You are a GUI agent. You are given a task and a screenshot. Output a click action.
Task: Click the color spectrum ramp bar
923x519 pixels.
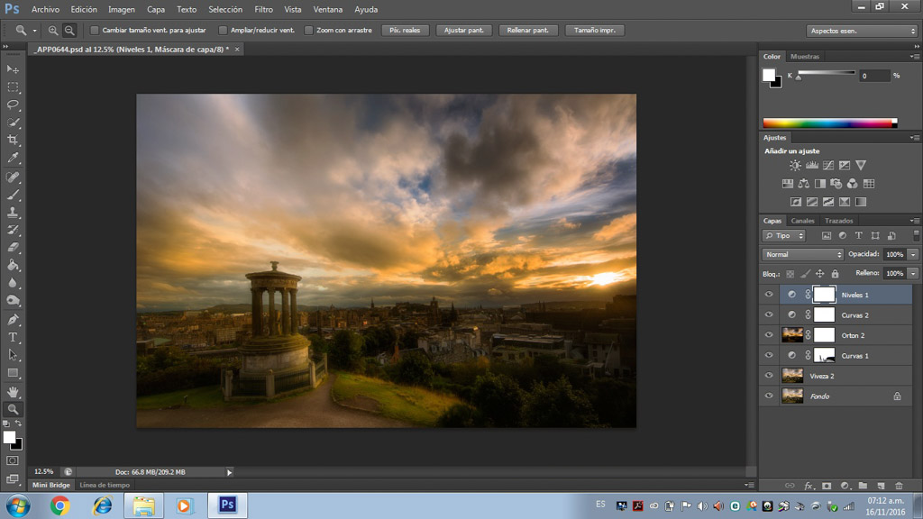point(829,123)
